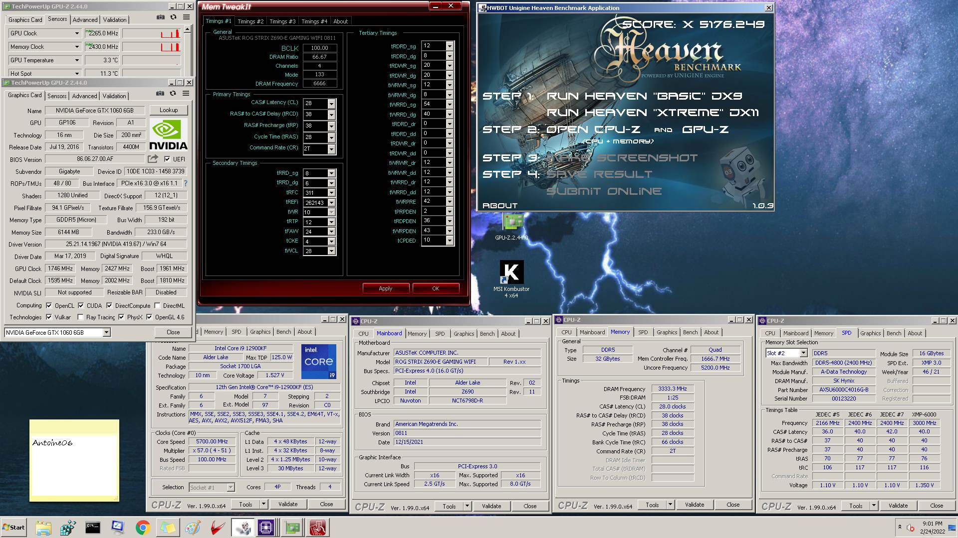The width and height of the screenshot is (958, 538).
Task: Toggle OpenGL 4.6 checkbox
Action: tap(149, 317)
